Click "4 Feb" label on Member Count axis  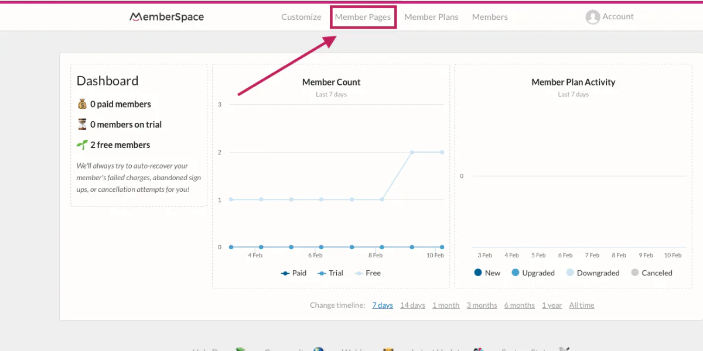click(x=255, y=255)
